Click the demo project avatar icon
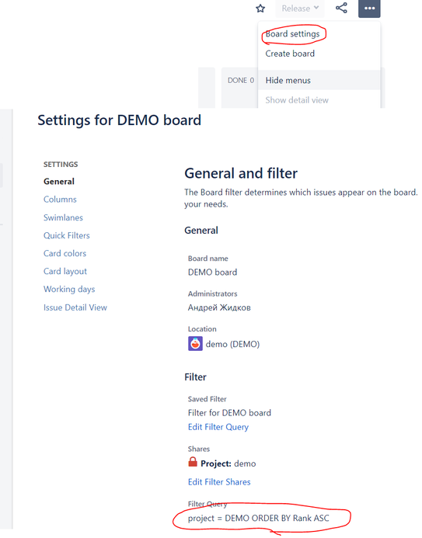 coord(195,343)
